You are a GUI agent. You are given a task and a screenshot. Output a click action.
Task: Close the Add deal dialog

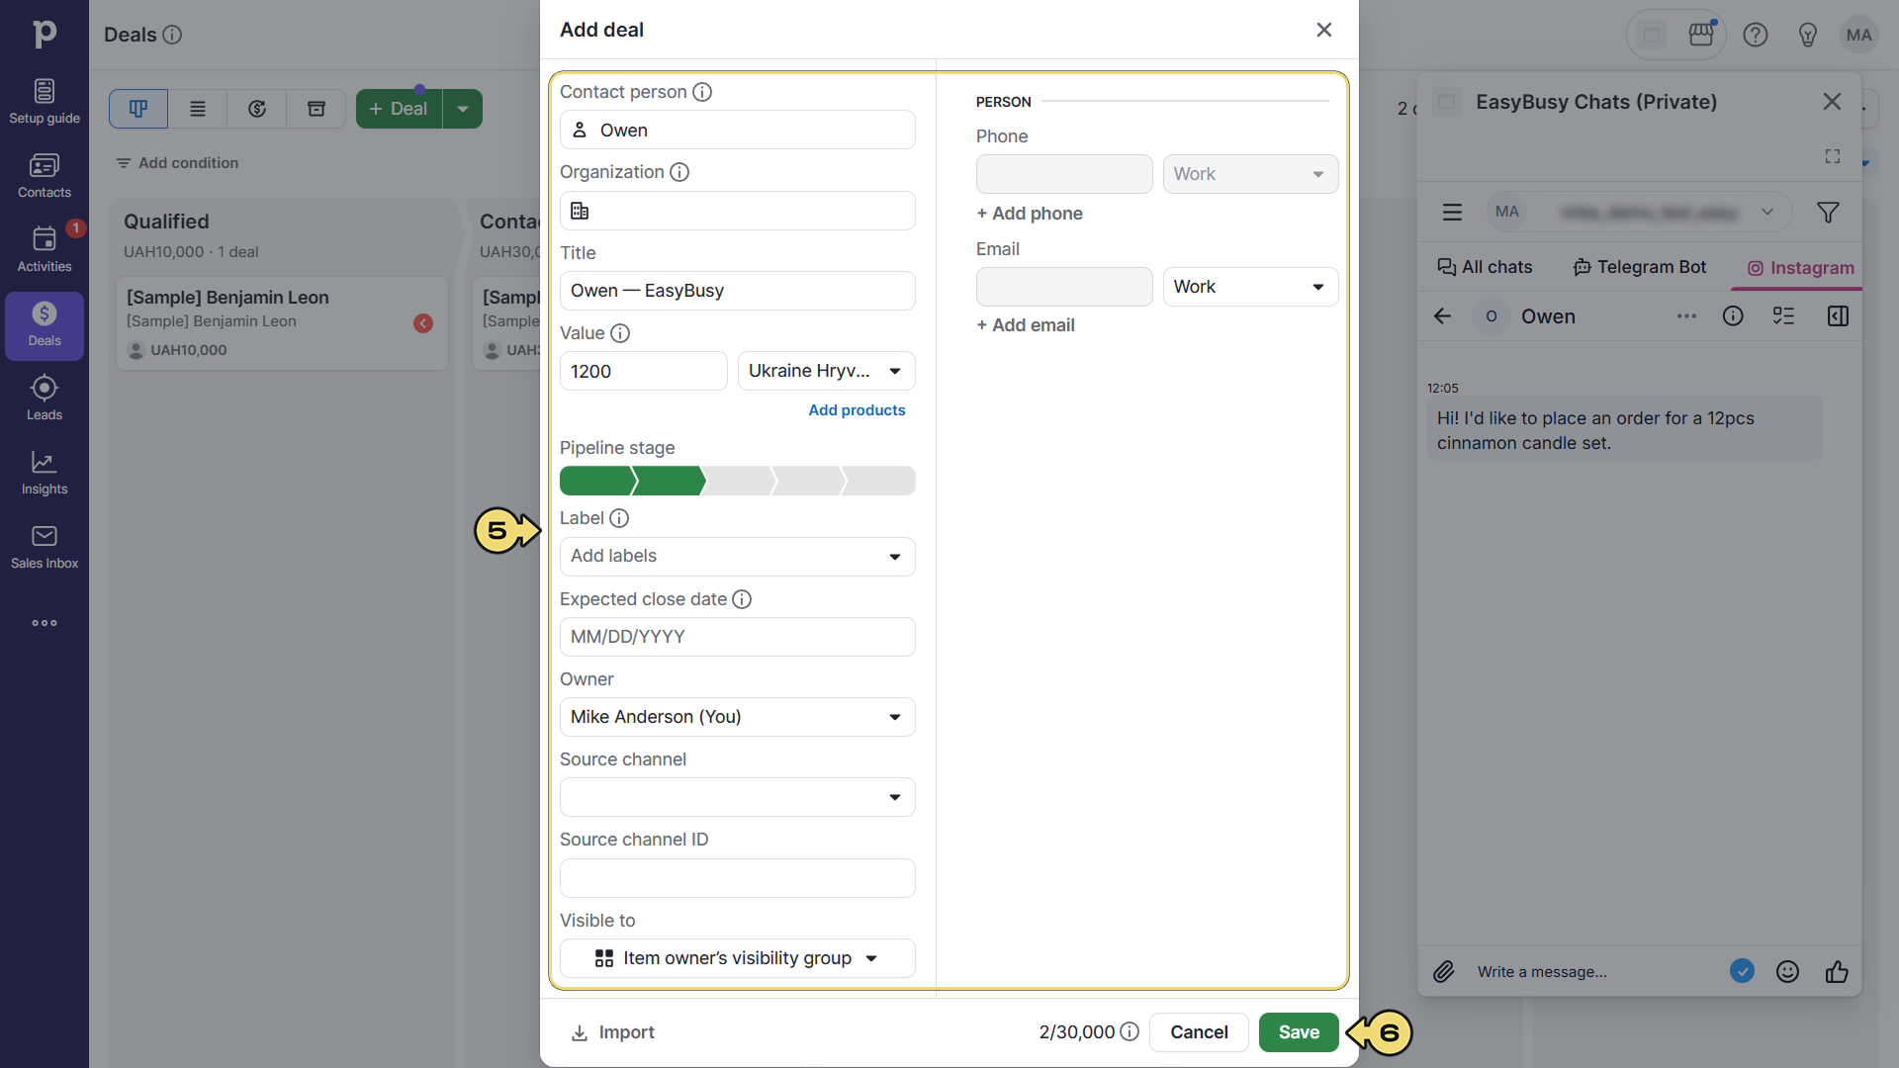point(1324,30)
